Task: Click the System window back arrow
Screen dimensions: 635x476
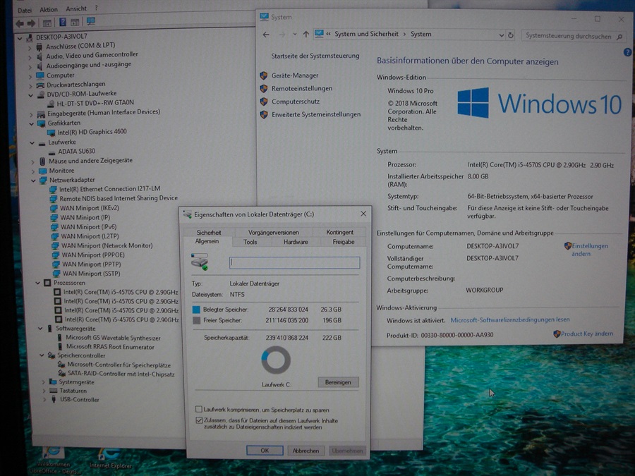Action: point(266,35)
